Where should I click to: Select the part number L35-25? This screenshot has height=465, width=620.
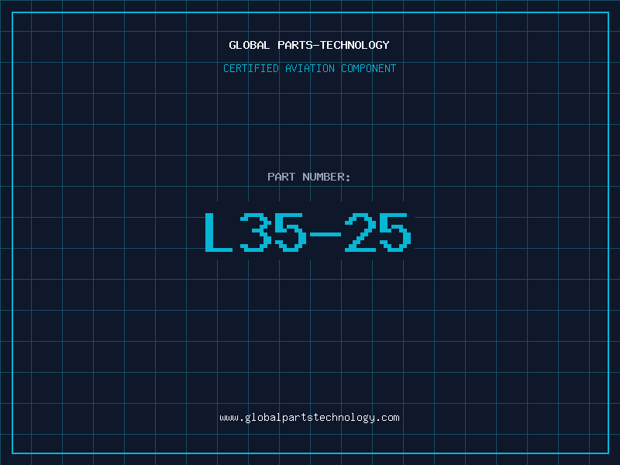308,232
